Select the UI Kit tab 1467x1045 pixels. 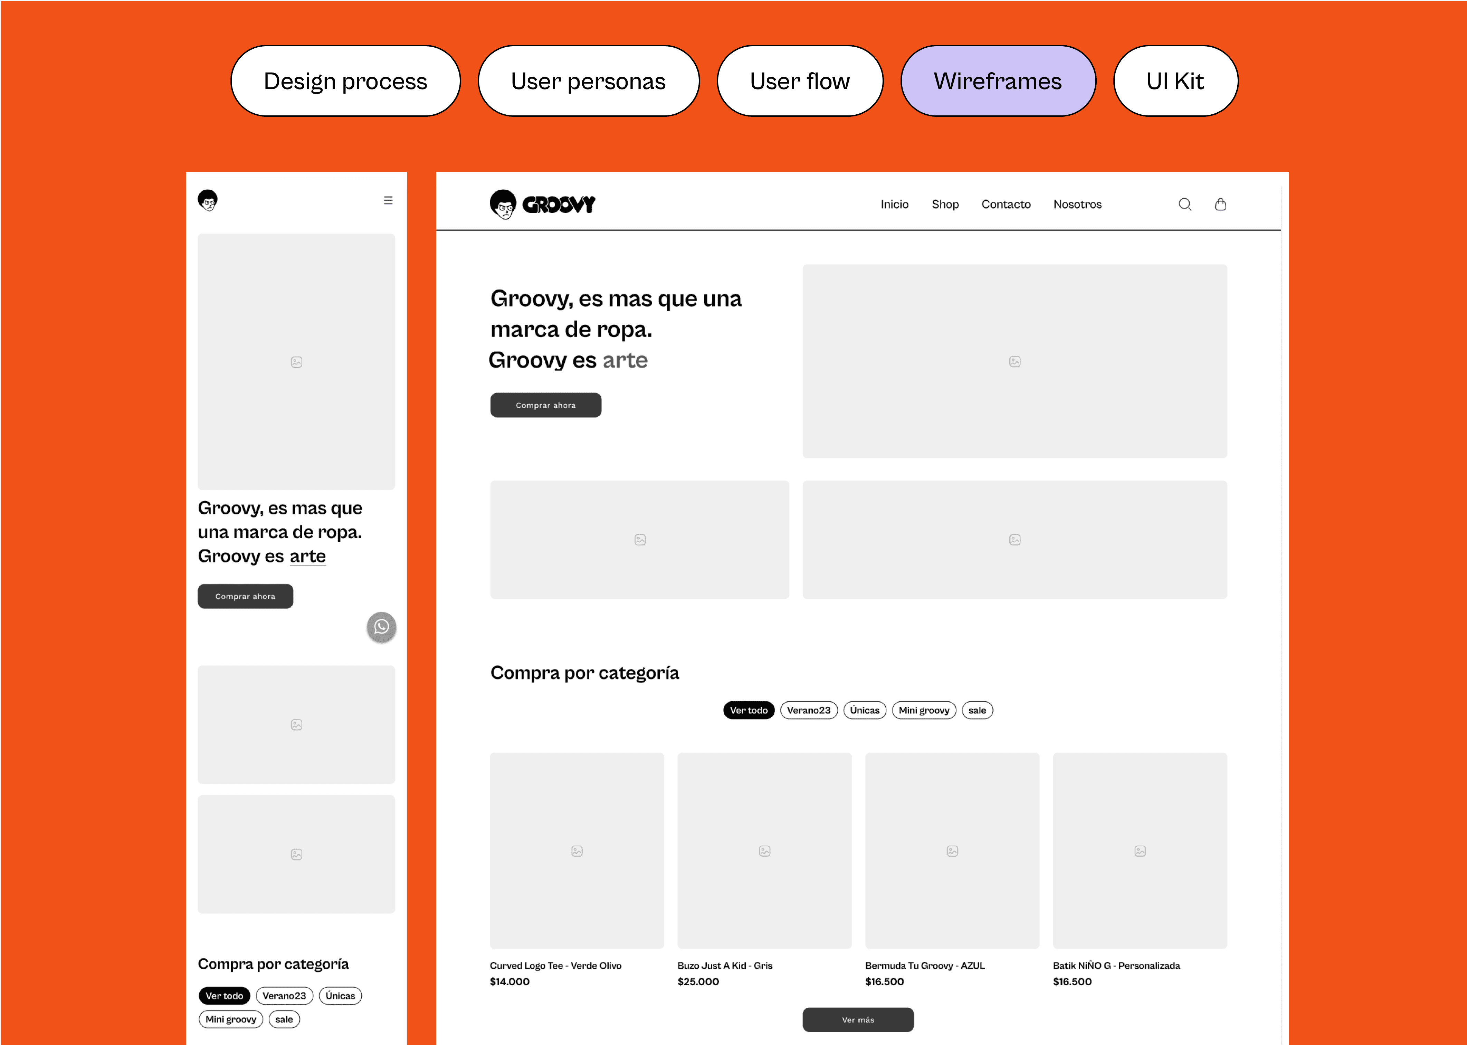tap(1175, 81)
